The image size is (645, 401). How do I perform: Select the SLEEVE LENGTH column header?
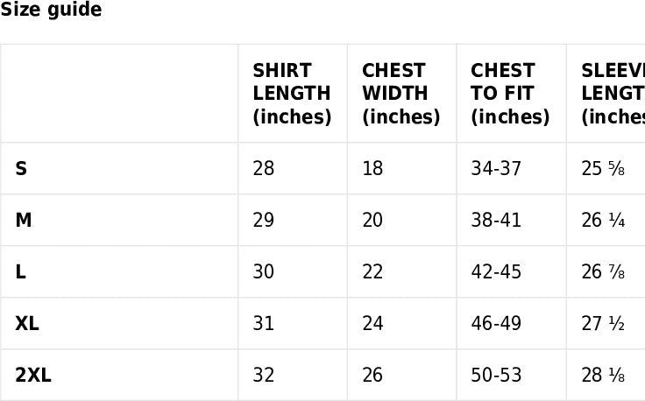click(613, 94)
